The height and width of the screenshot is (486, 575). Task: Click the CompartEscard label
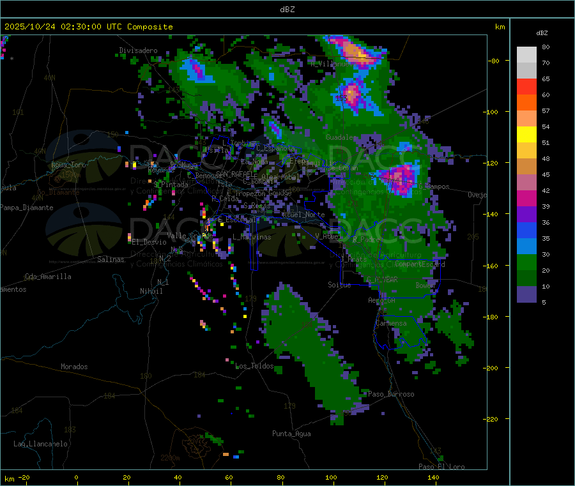point(420,264)
